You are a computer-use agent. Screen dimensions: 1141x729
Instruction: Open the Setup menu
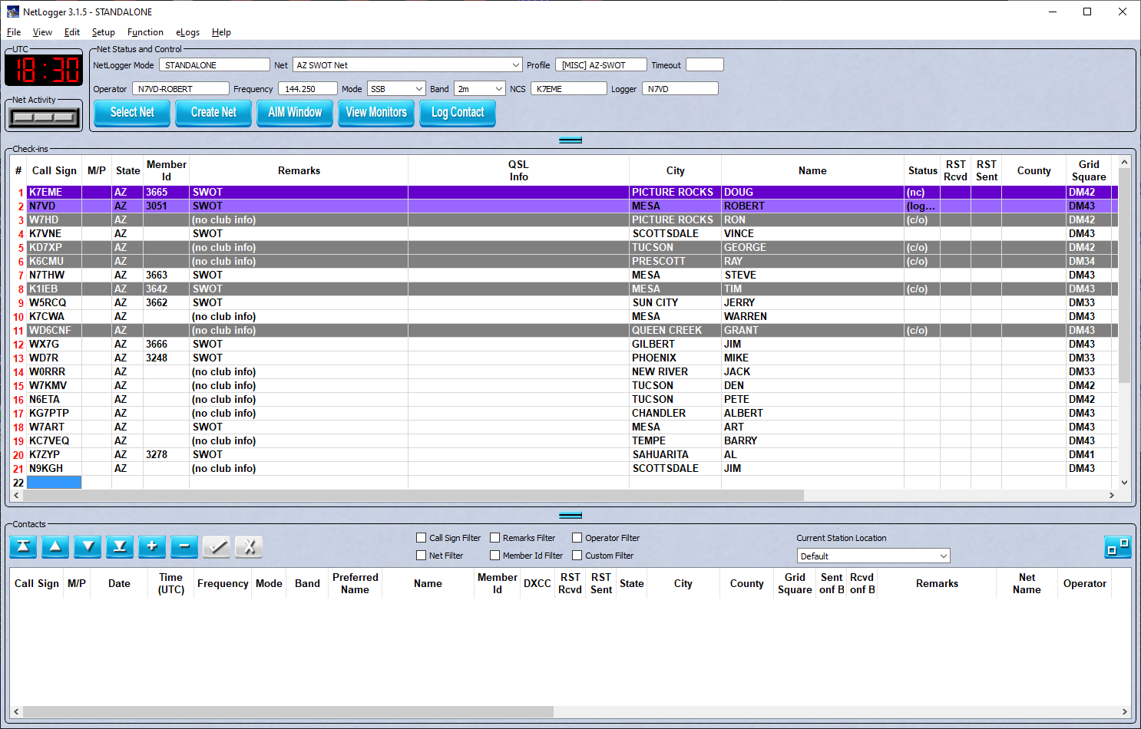103,32
